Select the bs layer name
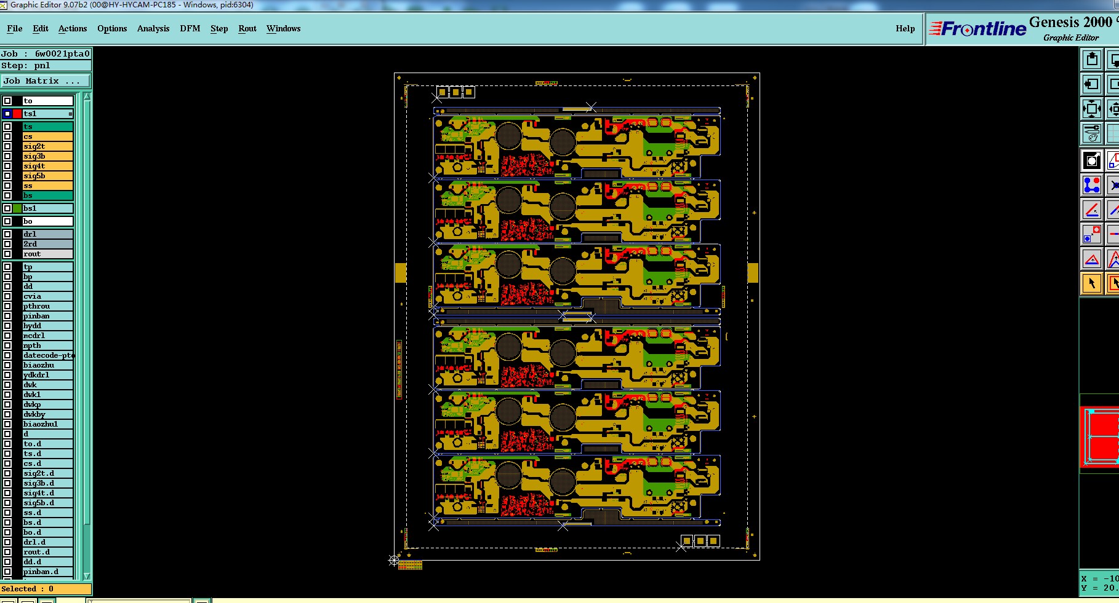 [x=48, y=195]
